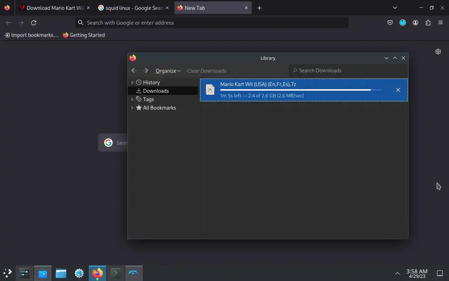Click the Clear Downloads button
Screen dimensions: 449x281
pyautogui.click(x=207, y=71)
